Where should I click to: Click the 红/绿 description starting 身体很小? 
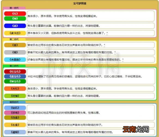coord(62,16)
